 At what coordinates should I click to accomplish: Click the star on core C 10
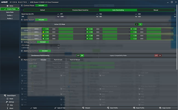pos(43,39)
